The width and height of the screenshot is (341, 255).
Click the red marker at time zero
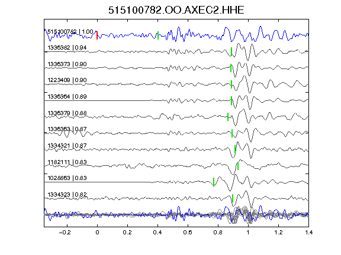pos(97,35)
